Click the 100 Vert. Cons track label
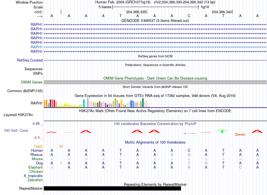 (16, 131)
